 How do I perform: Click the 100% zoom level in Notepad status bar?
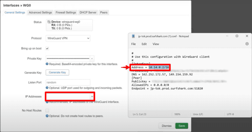pos(178,114)
